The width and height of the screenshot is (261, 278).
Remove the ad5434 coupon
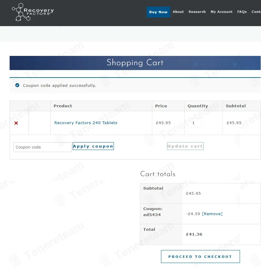pyautogui.click(x=212, y=214)
